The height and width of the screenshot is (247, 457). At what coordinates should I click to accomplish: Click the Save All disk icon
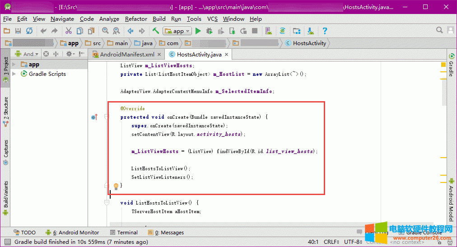pyautogui.click(x=18, y=31)
